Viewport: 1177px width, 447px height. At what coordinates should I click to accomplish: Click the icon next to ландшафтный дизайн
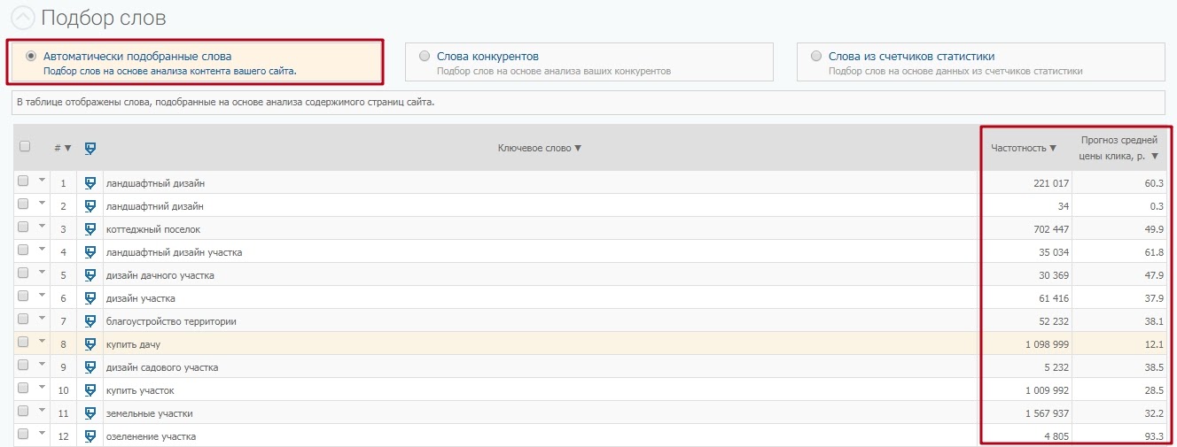click(x=90, y=183)
